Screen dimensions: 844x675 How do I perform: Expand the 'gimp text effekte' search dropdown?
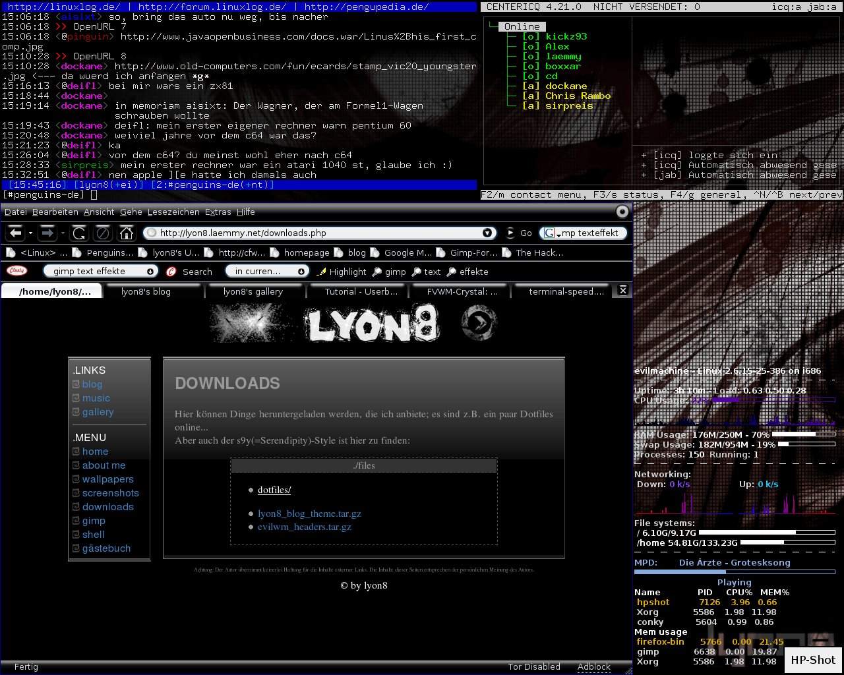[x=150, y=272]
